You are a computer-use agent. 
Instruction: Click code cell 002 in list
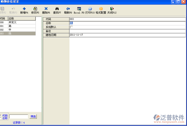[x=4, y=30]
